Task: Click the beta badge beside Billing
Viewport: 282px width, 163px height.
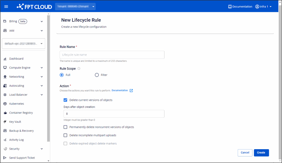Action: [x=23, y=21]
